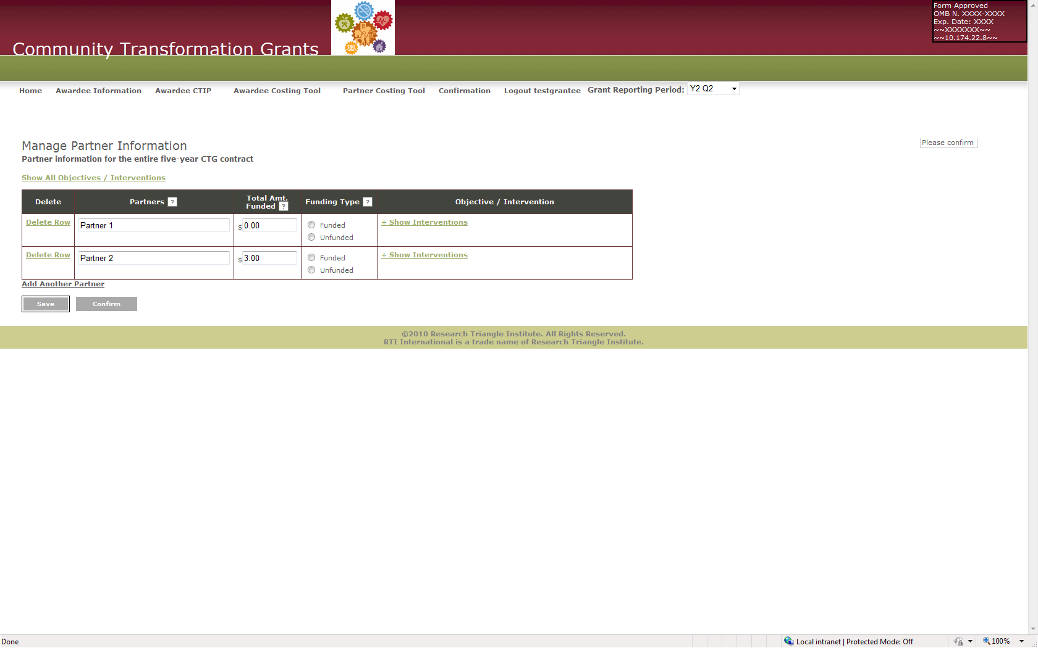Click the Community Transformation Grants title

pos(166,49)
